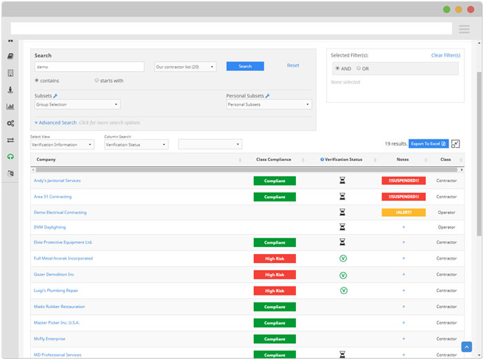This screenshot has height=359, width=483.
Task: Click the wrench icon beside Subsets
Action: tap(55, 96)
